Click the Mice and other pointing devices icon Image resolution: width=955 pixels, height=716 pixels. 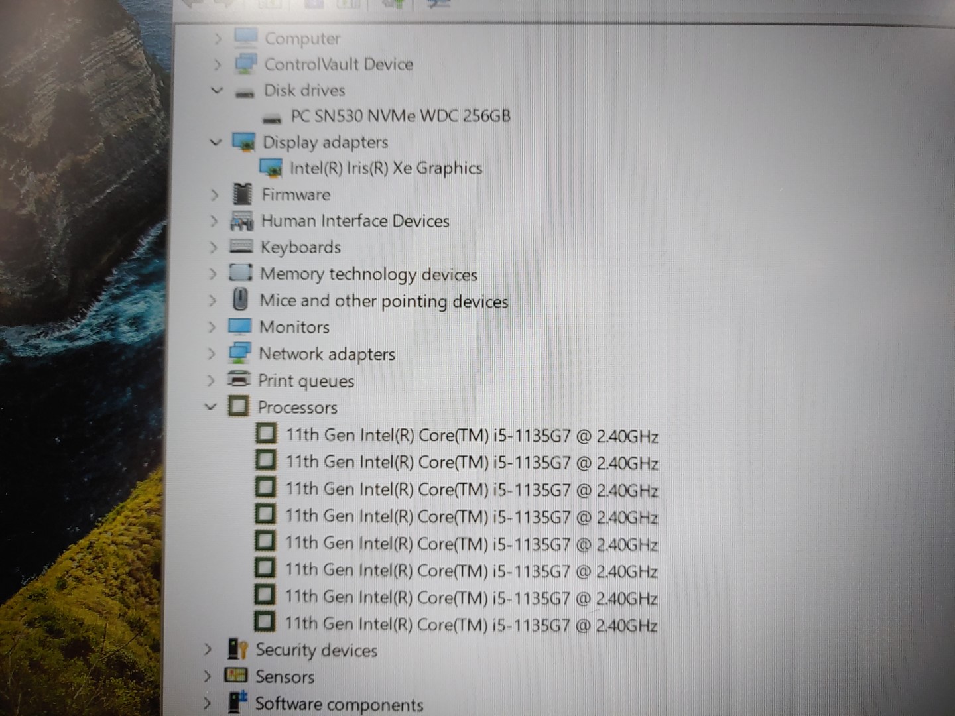click(240, 300)
